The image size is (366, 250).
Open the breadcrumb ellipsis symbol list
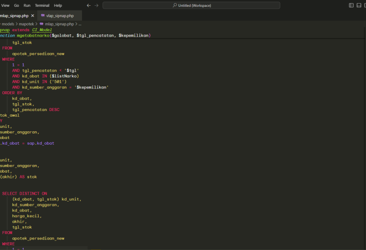pyautogui.click(x=80, y=24)
